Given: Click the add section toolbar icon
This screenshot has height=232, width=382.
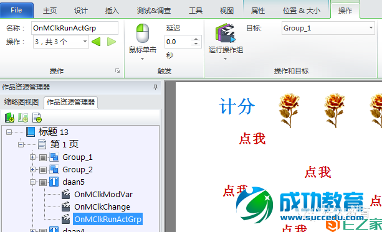Looking at the screenshot, I should [x=23, y=118].
